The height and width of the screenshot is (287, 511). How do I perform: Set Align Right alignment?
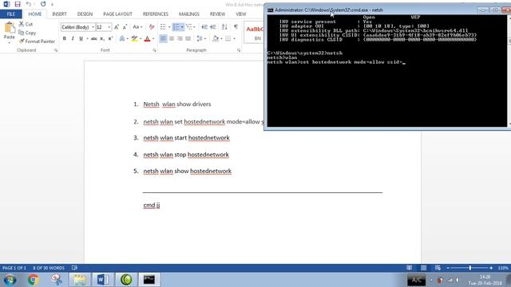180,39
